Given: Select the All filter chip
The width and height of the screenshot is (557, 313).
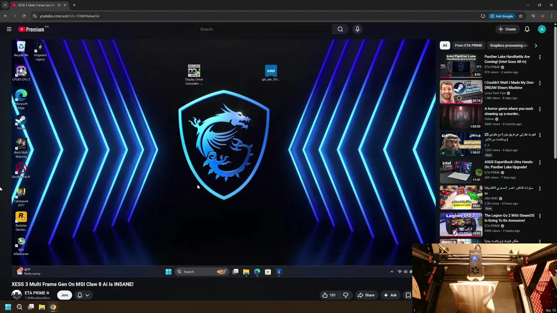Looking at the screenshot, I should (x=445, y=45).
